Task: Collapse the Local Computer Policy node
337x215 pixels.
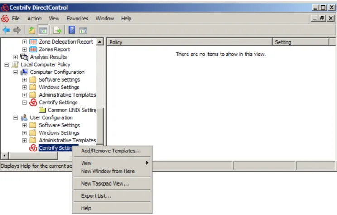Action: pos(6,64)
